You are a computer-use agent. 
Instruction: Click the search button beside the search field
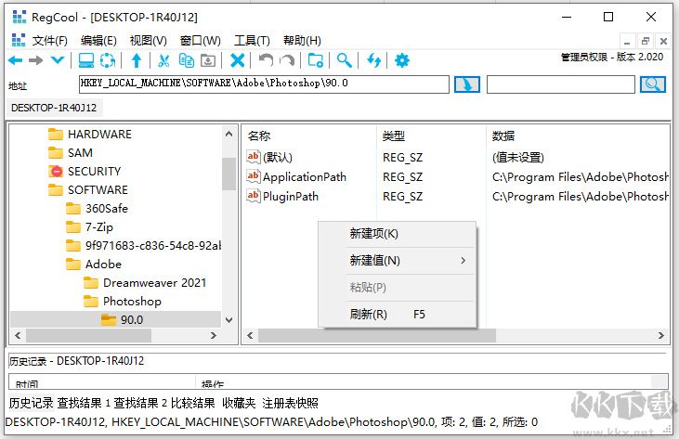point(653,84)
